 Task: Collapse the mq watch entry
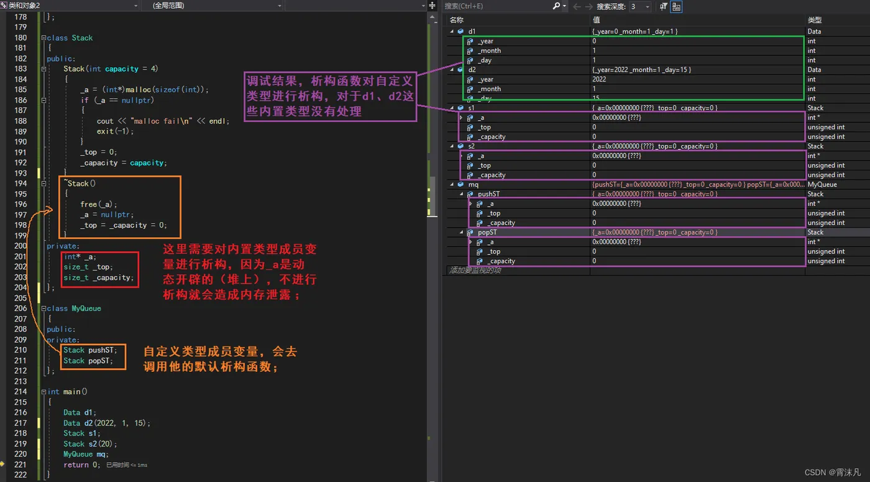pyautogui.click(x=452, y=185)
